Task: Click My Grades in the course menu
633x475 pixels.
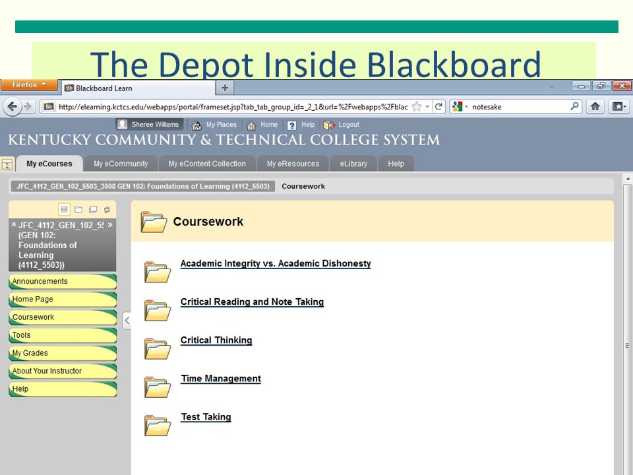Action: (63, 353)
